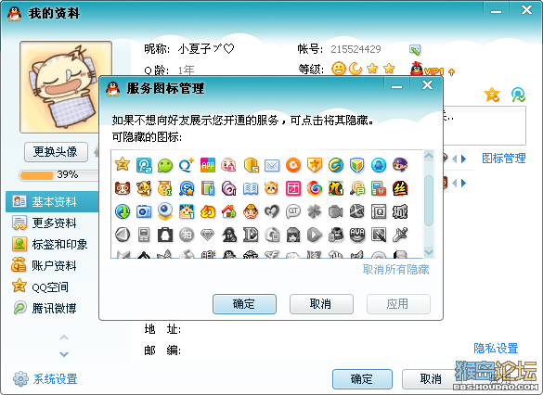The height and width of the screenshot is (395, 543).
Task: Click left arrow beside 图标管理 icon row
Action: tap(454, 159)
